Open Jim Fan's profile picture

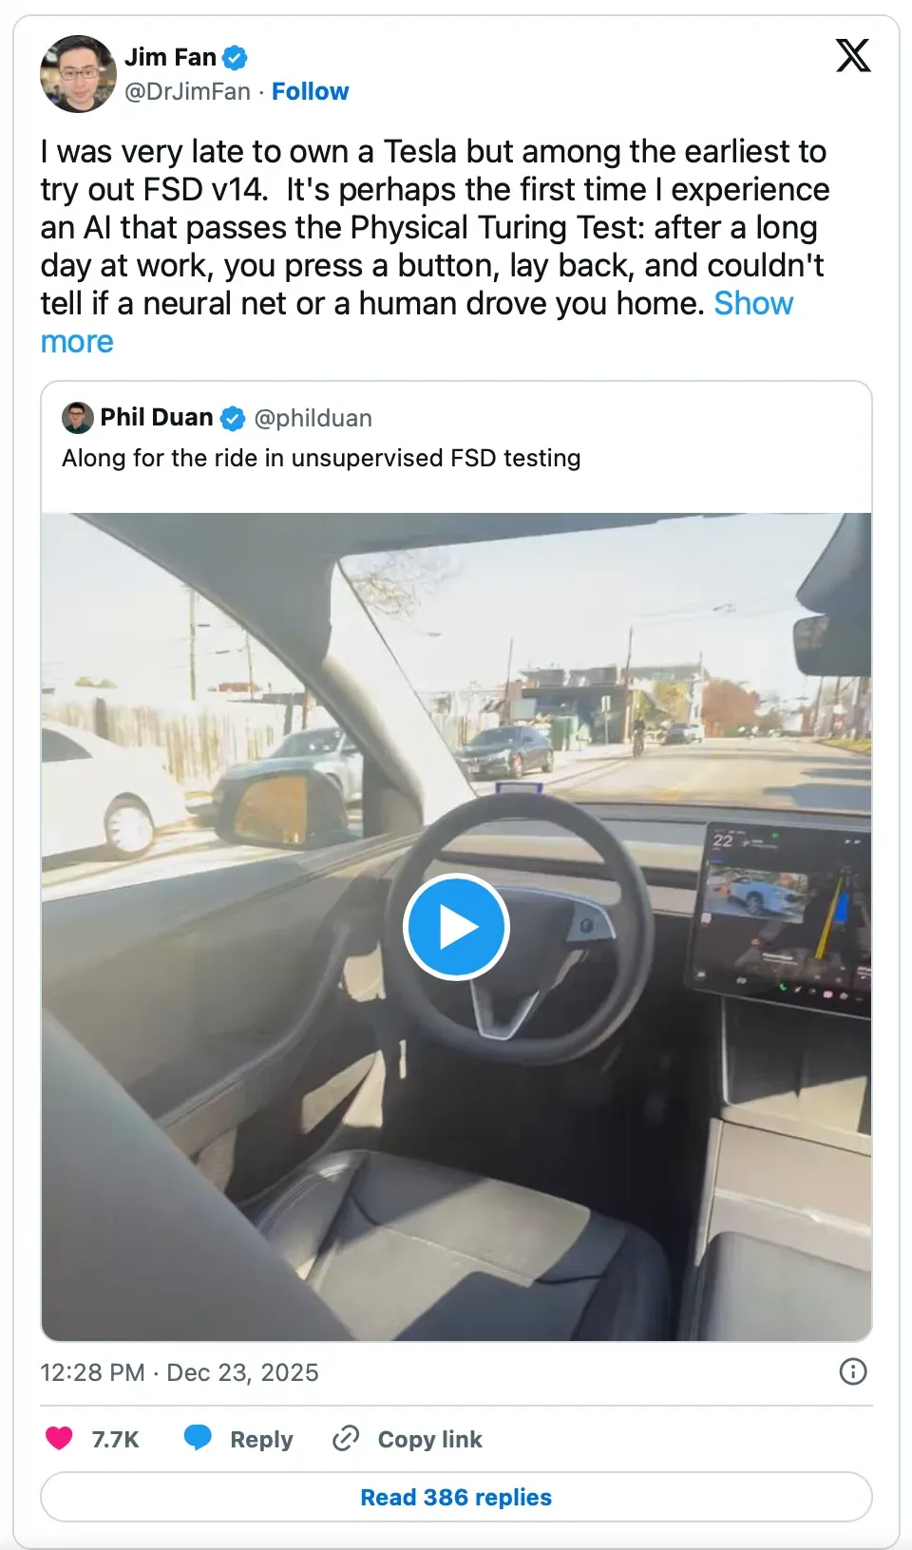click(x=78, y=74)
